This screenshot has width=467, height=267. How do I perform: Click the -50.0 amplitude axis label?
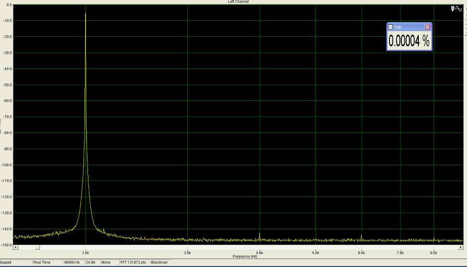[7, 85]
